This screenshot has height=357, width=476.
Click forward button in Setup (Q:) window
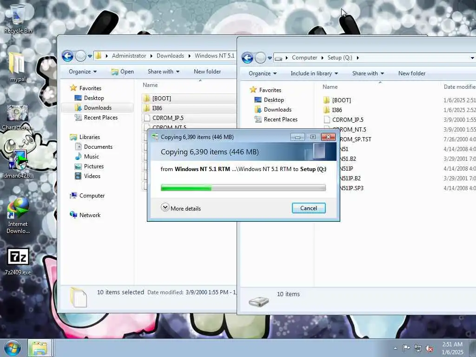pos(260,58)
